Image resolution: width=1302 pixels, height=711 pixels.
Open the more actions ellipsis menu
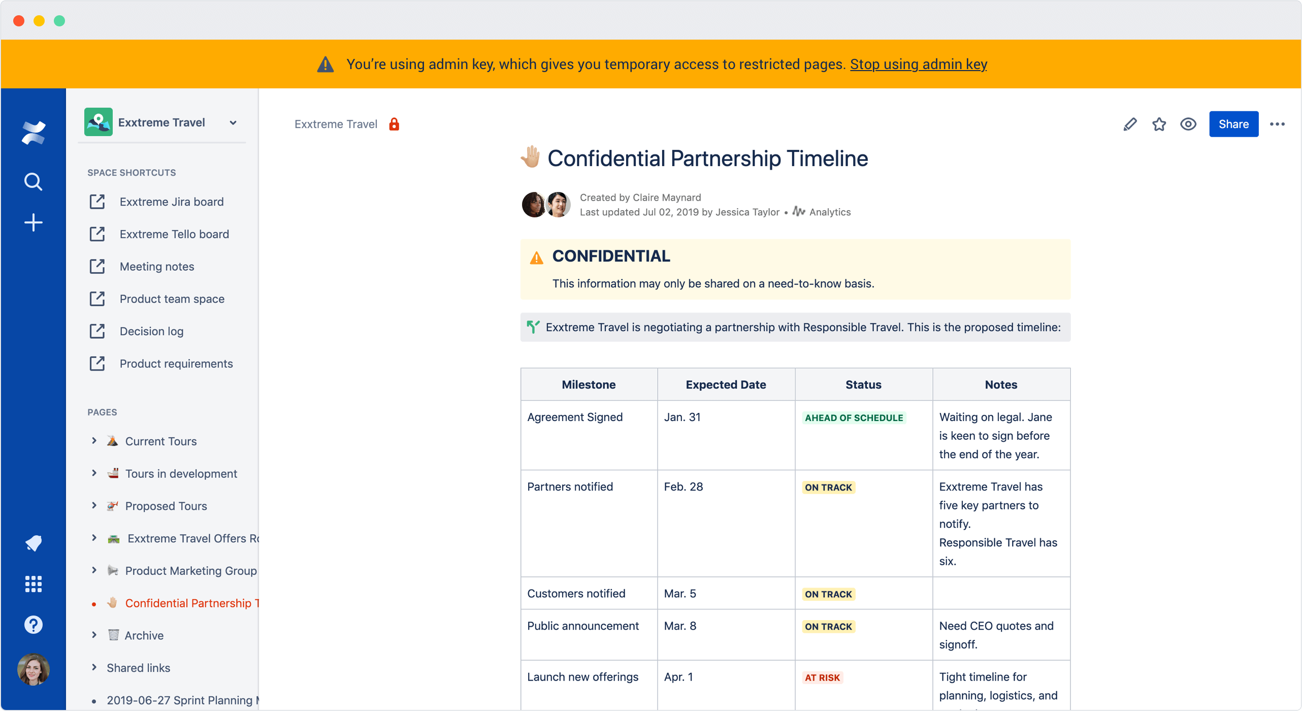click(1278, 124)
